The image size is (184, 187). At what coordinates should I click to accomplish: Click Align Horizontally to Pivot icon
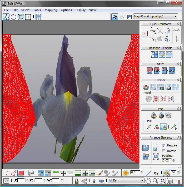coord(153,31)
